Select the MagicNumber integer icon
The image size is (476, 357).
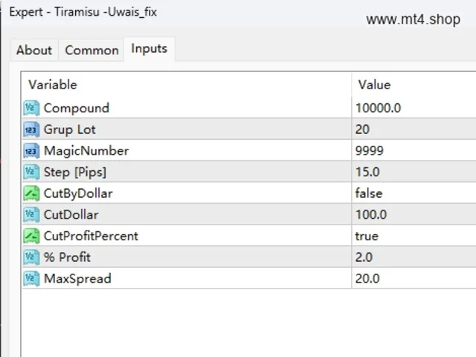(31, 151)
